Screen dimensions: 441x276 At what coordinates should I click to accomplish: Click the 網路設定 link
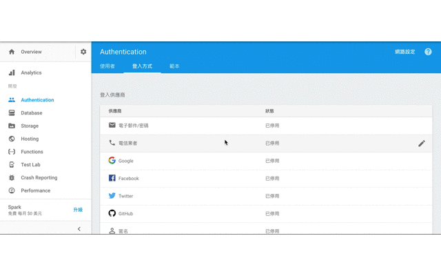click(x=405, y=52)
